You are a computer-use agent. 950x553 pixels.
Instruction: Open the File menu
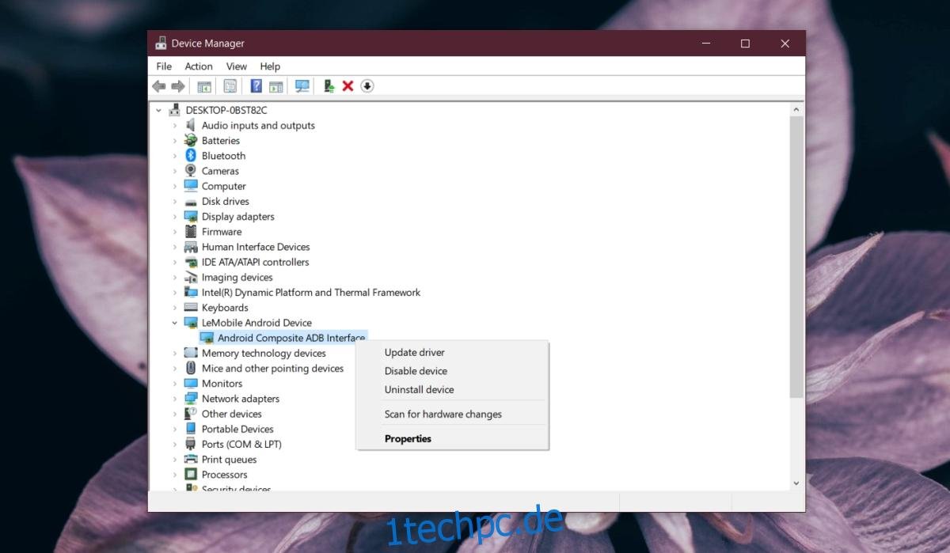point(164,66)
